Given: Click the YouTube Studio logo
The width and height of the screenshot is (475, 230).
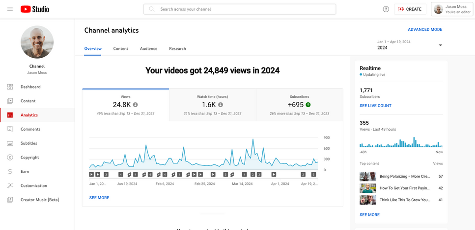Looking at the screenshot, I should click(35, 9).
